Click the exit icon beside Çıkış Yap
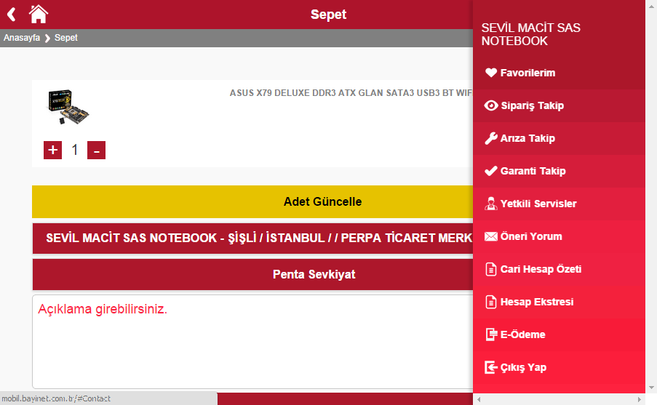Image resolution: width=657 pixels, height=405 pixels. (490, 367)
